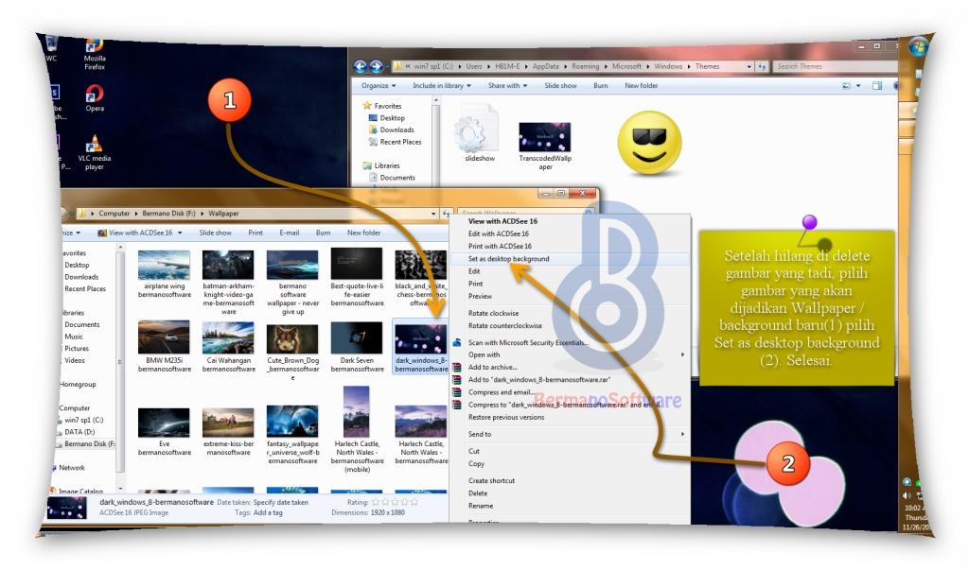The height and width of the screenshot is (570, 969).
Task: Select extreme-kiss wallpaper thumbnail
Action: [x=228, y=431]
